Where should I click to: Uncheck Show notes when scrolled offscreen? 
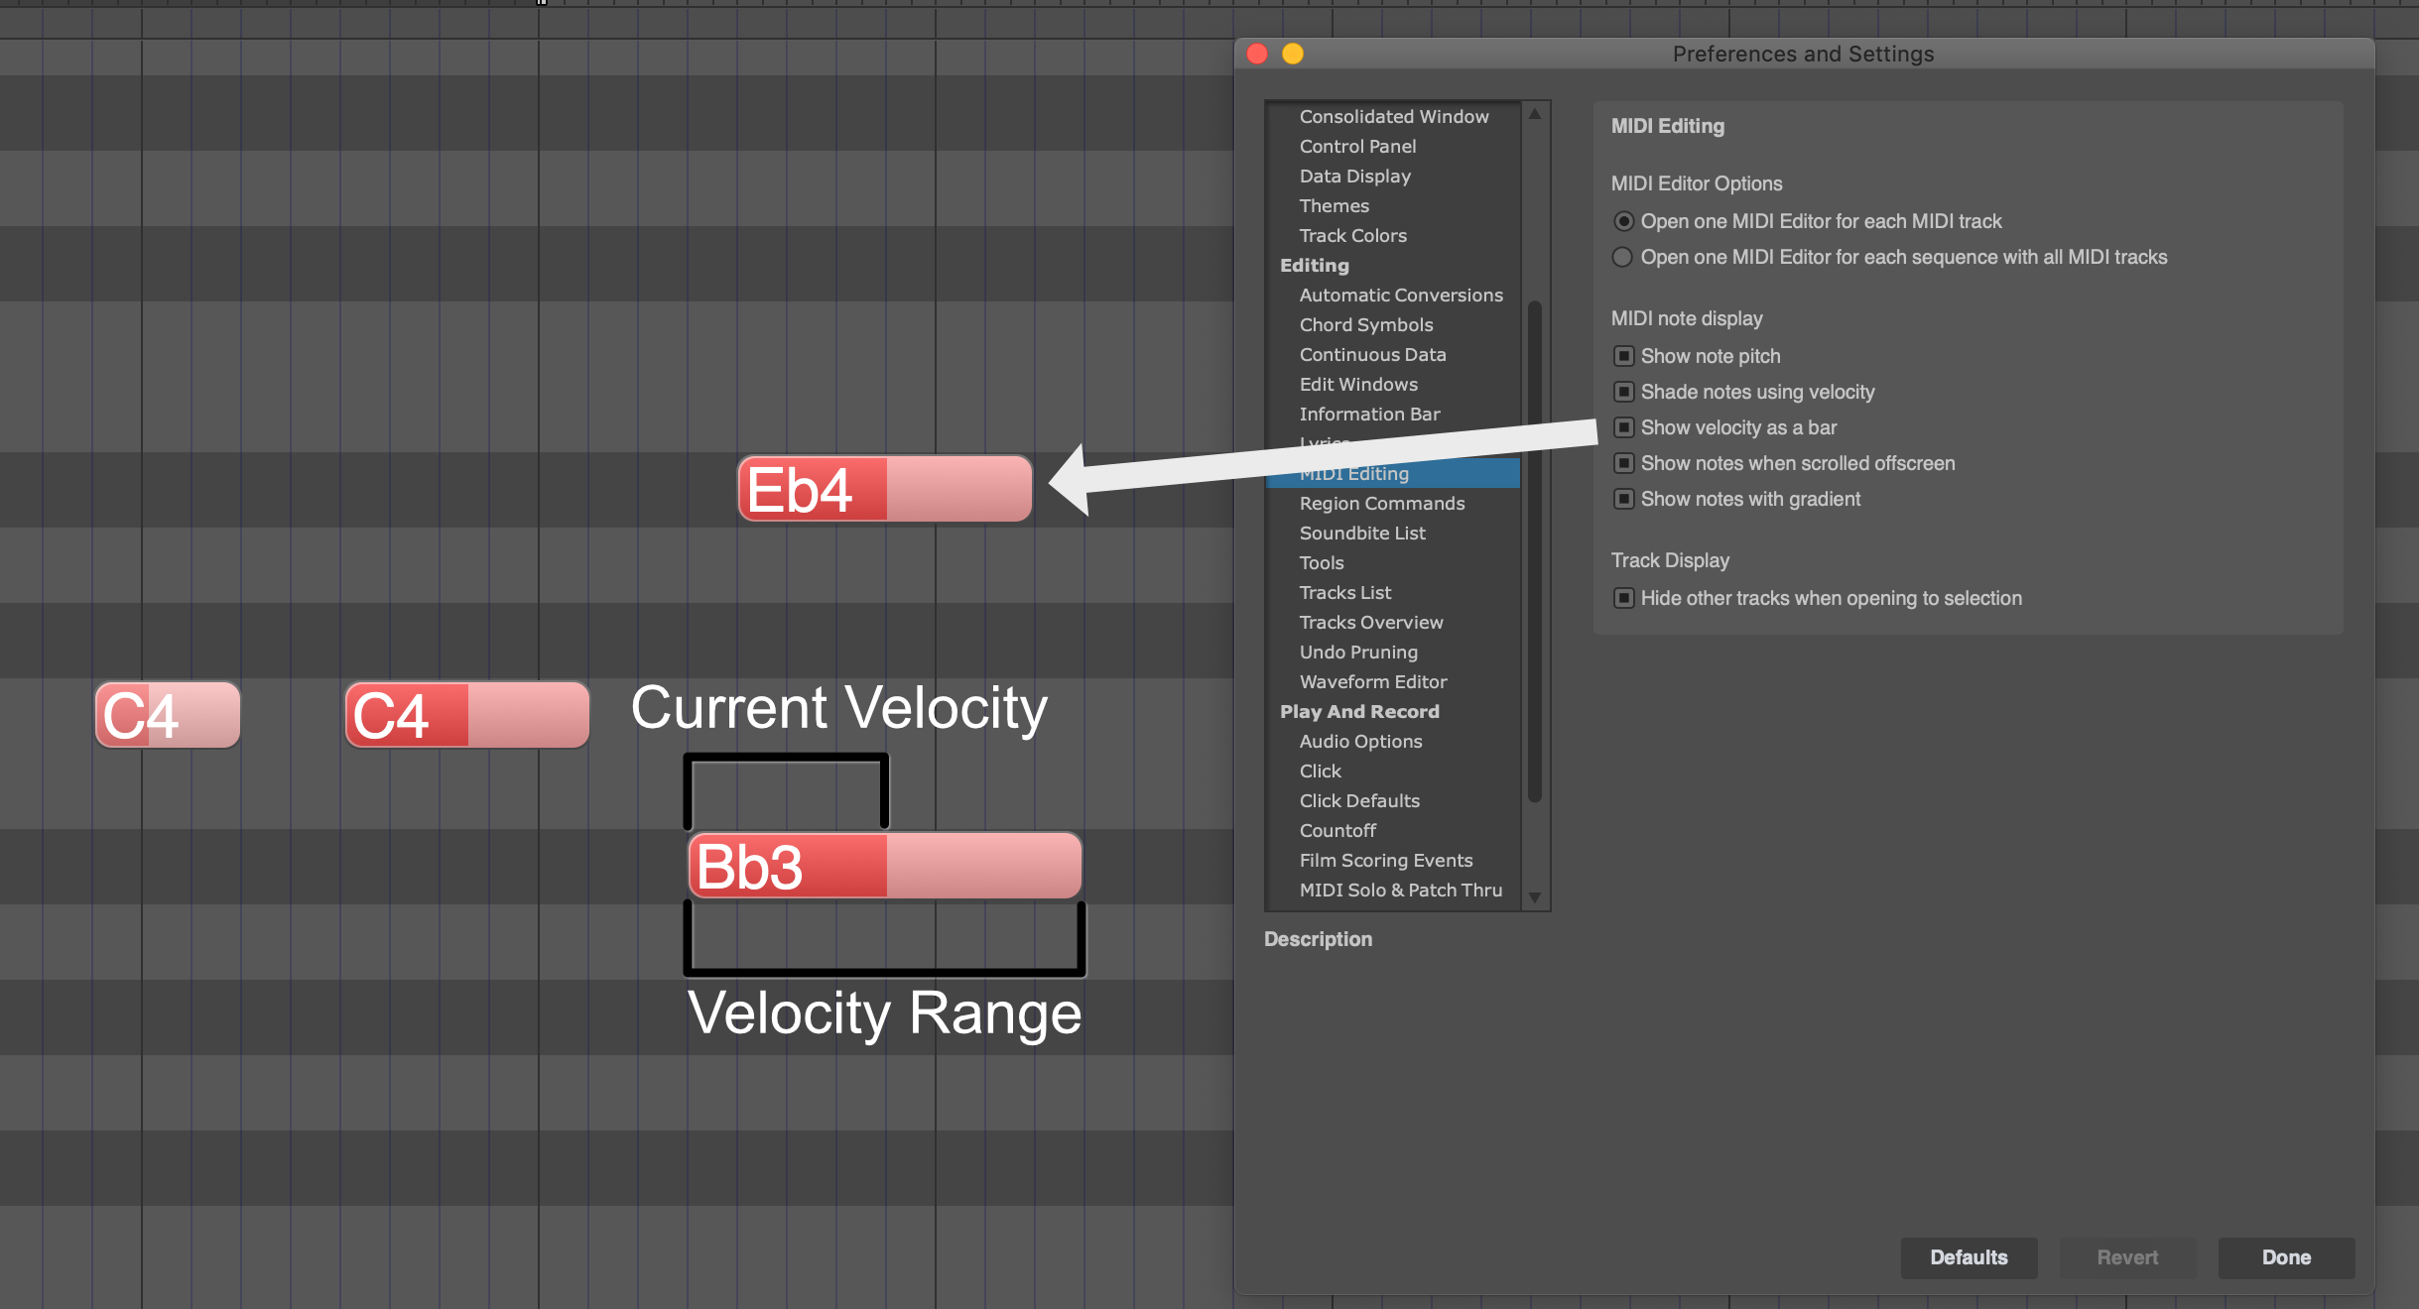(1624, 463)
